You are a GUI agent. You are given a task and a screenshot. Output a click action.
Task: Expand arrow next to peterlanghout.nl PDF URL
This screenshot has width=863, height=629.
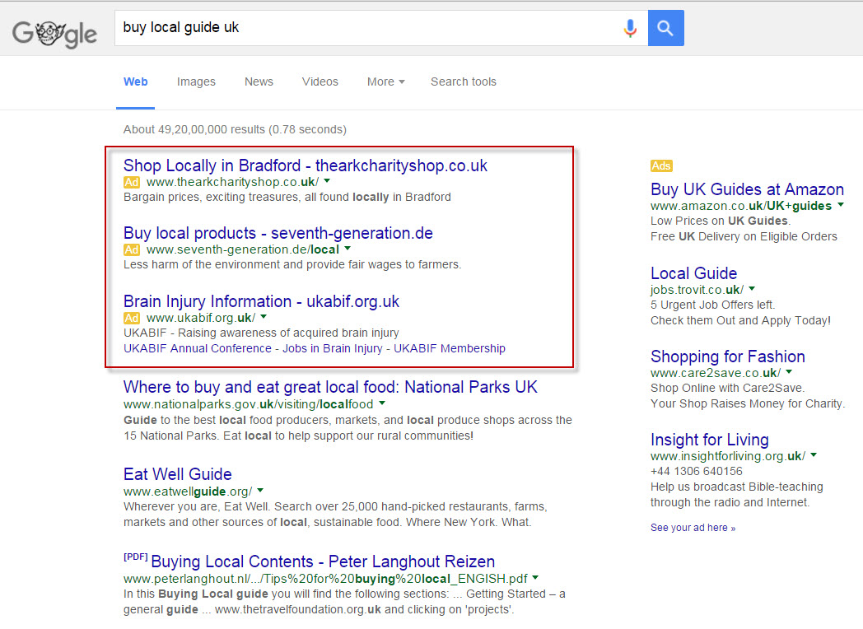tap(535, 577)
